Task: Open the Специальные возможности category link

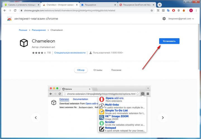Action: coord(70,53)
